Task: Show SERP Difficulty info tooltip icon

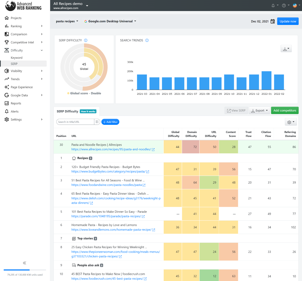Action: (x=86, y=40)
